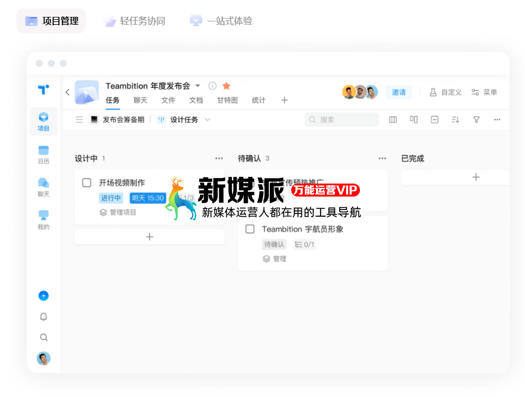Screen dimensions: 525x397
Task: Open the 开场视频制作 task title
Action: (x=122, y=183)
